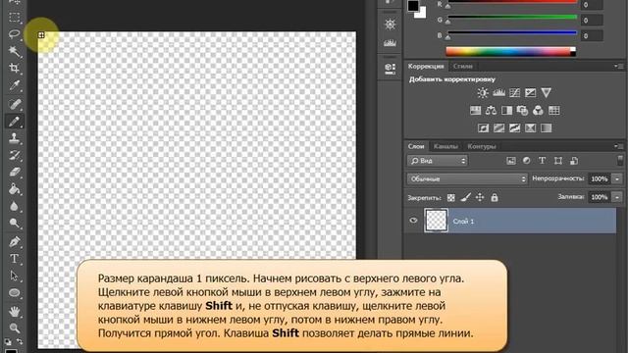Screen dimensions: 628x353
Task: Add Photo Filter adjustment
Action: [x=522, y=111]
